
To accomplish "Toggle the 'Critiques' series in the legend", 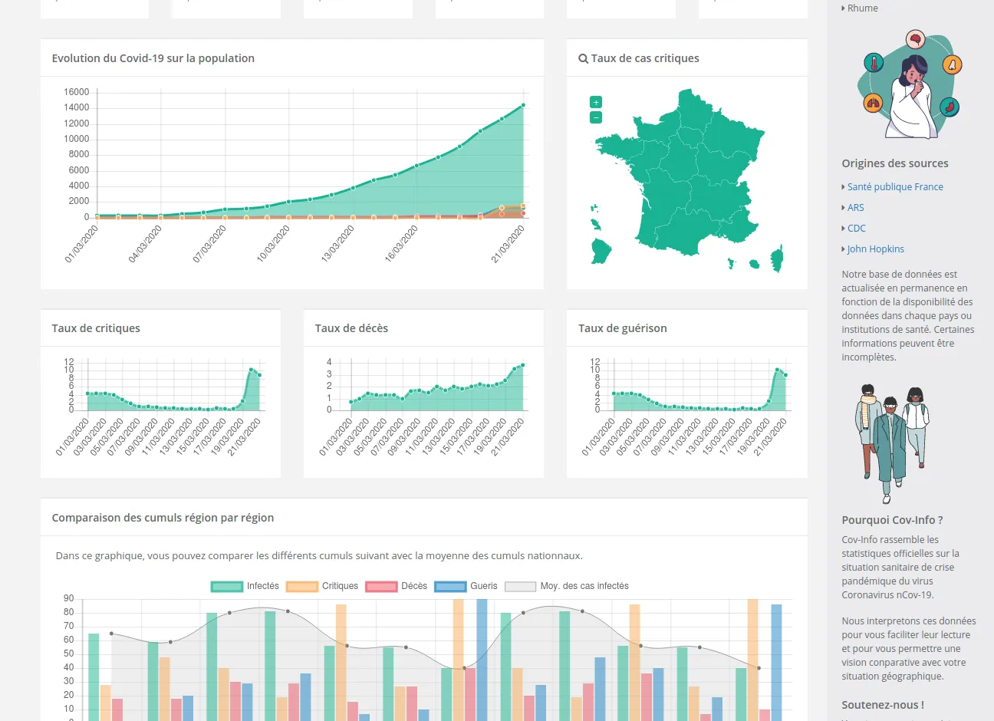I will [x=339, y=586].
